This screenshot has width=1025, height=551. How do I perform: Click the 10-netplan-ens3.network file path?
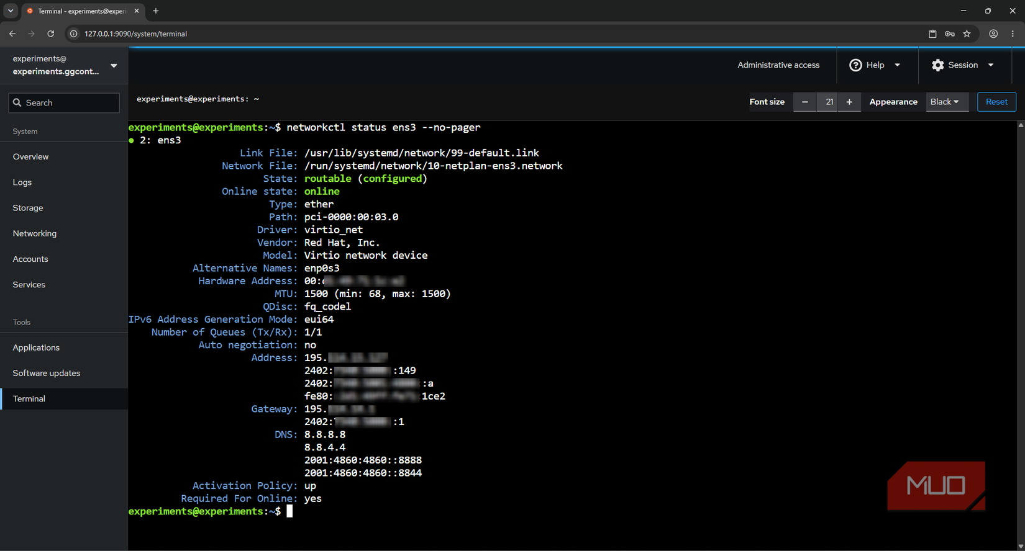[433, 166]
